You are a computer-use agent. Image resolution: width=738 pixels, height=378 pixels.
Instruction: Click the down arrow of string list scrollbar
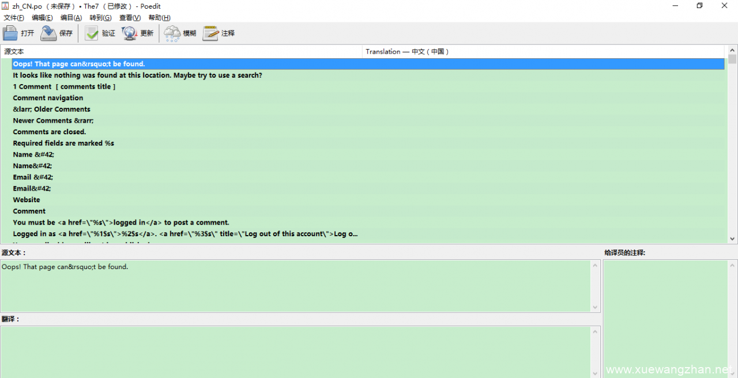coord(732,239)
